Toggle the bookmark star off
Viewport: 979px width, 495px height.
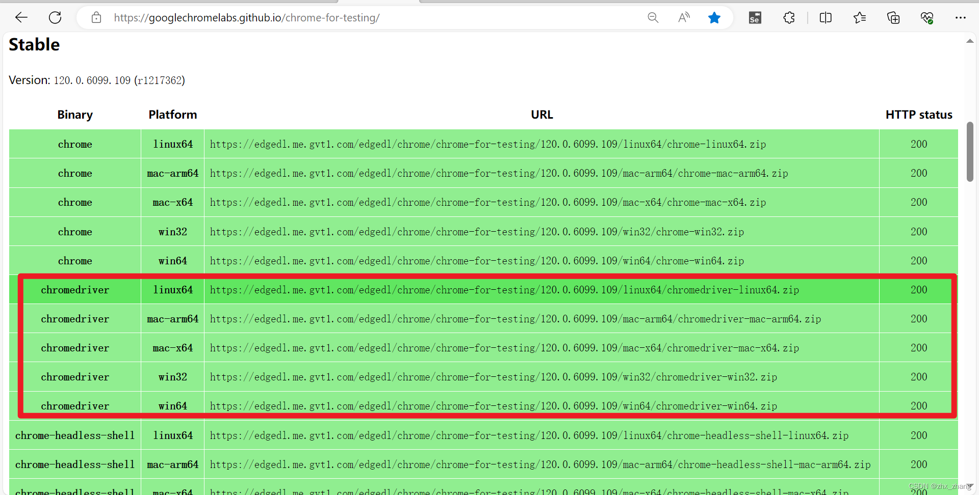click(x=714, y=17)
